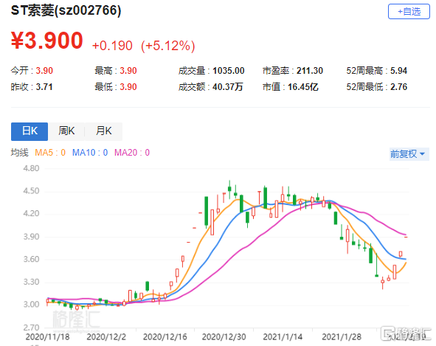Click the 成交额 turnover 40.37万
The image size is (436, 346).
coord(228,87)
